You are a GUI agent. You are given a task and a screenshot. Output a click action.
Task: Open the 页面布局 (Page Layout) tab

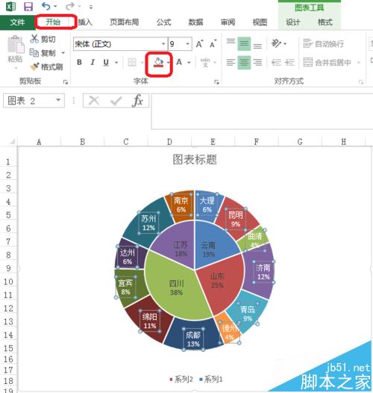125,22
